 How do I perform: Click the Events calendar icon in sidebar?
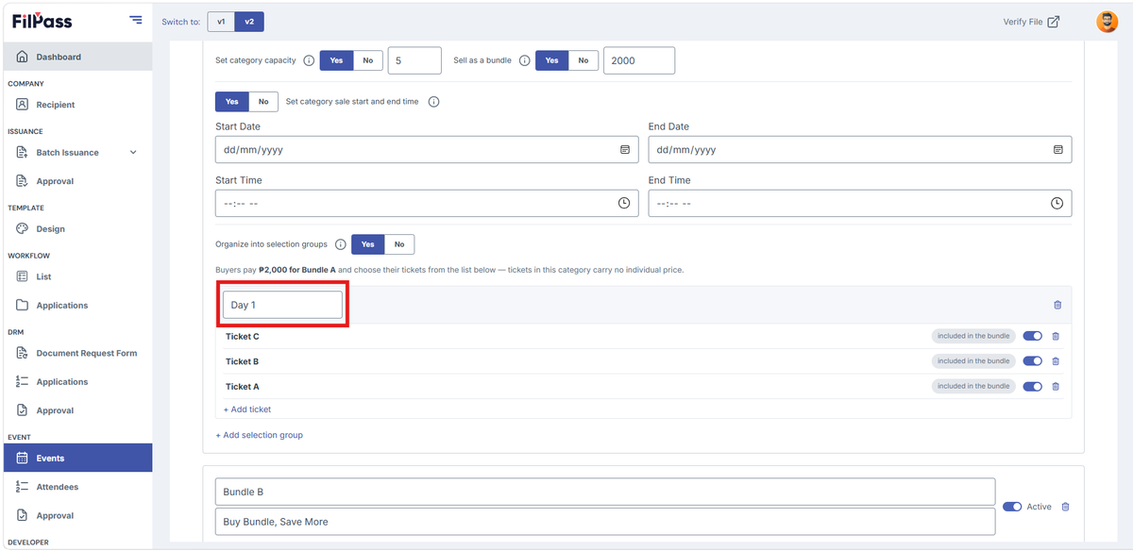pyautogui.click(x=23, y=459)
